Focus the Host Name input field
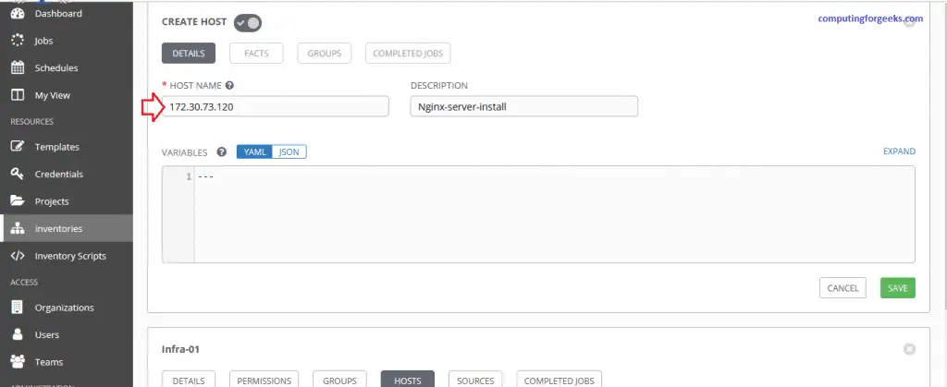This screenshot has width=947, height=387. [x=276, y=107]
